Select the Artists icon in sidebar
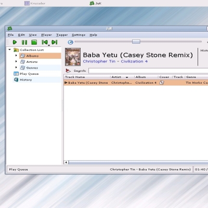Screen dimensions: 208x208 pos(22,61)
